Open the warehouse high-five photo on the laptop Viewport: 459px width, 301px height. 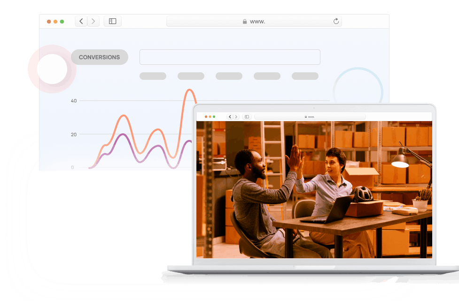click(314, 189)
